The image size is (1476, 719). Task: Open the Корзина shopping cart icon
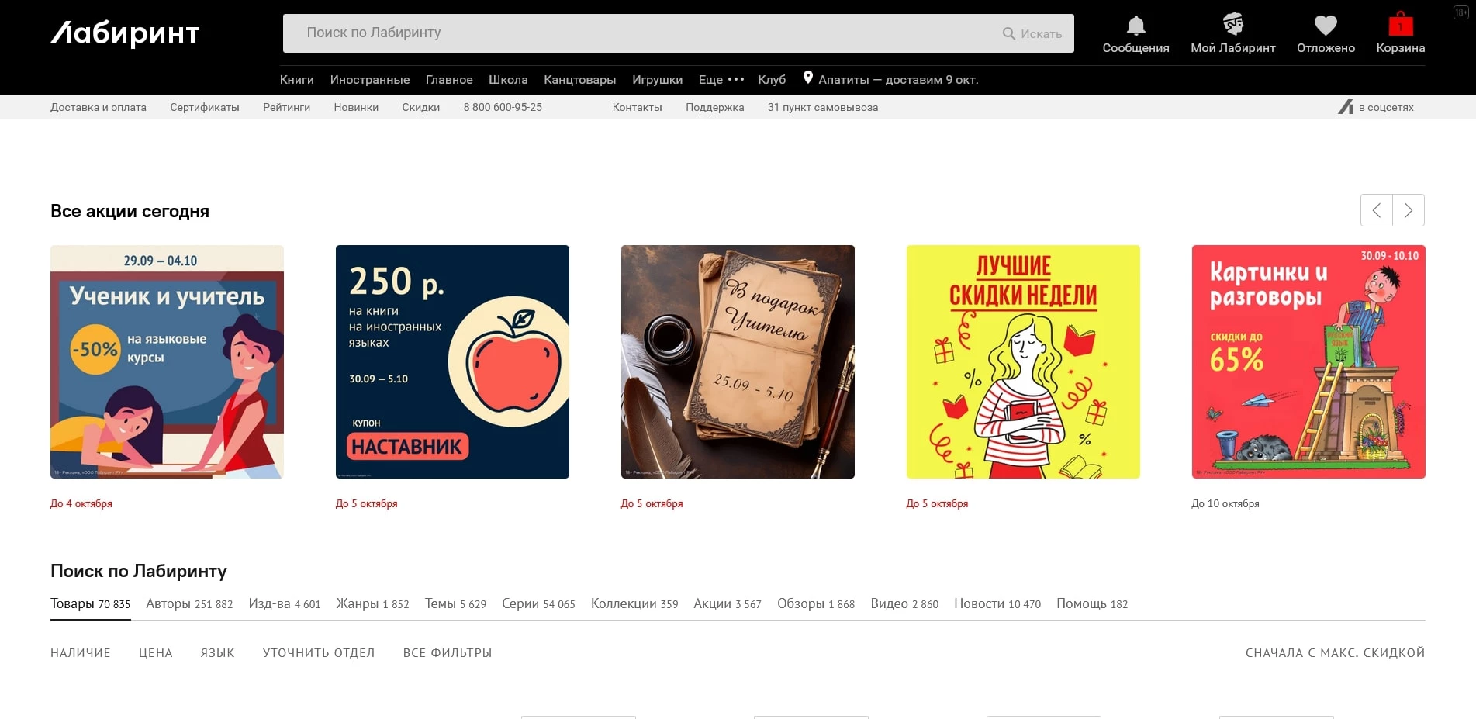pos(1400,25)
